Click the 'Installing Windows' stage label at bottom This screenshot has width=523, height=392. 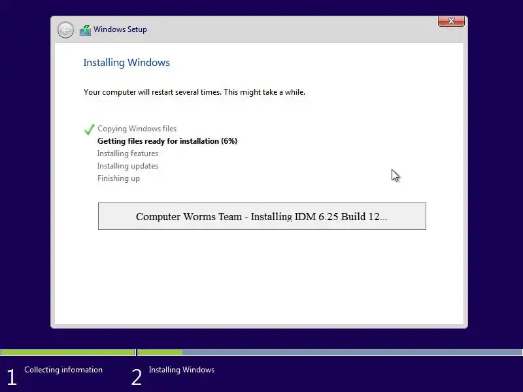pyautogui.click(x=182, y=370)
